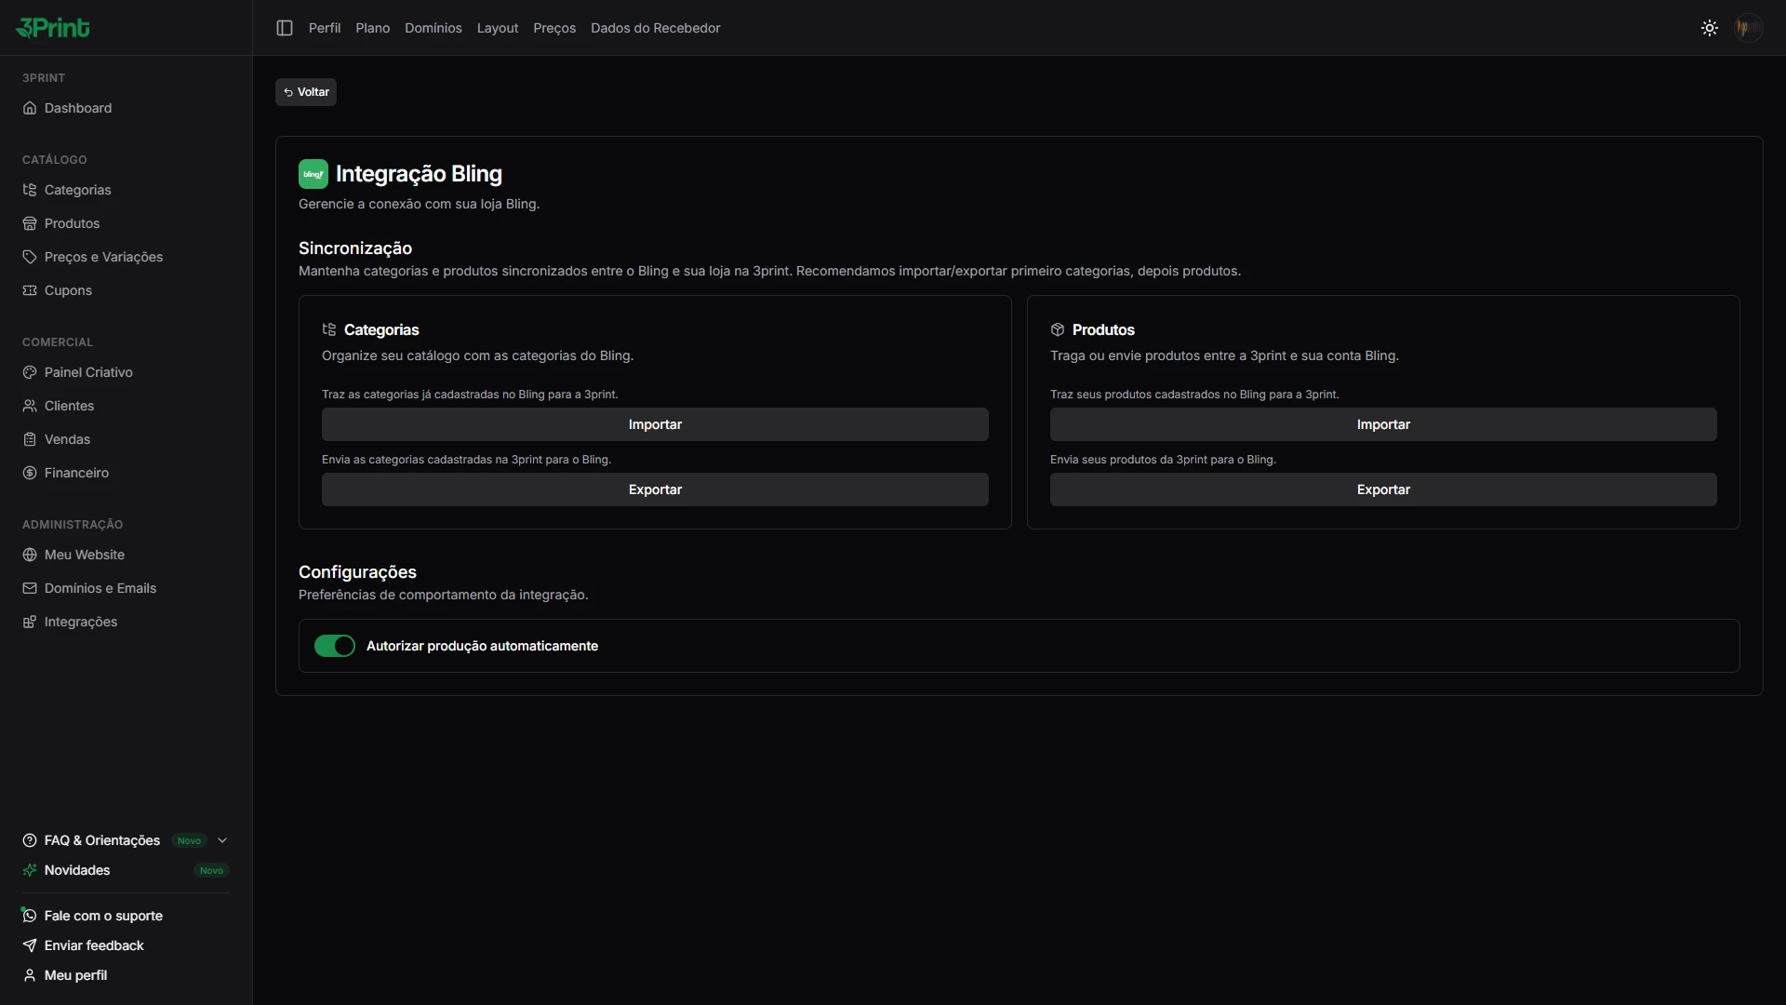Open the Preços tab
Image resolution: width=1786 pixels, height=1005 pixels.
554,28
